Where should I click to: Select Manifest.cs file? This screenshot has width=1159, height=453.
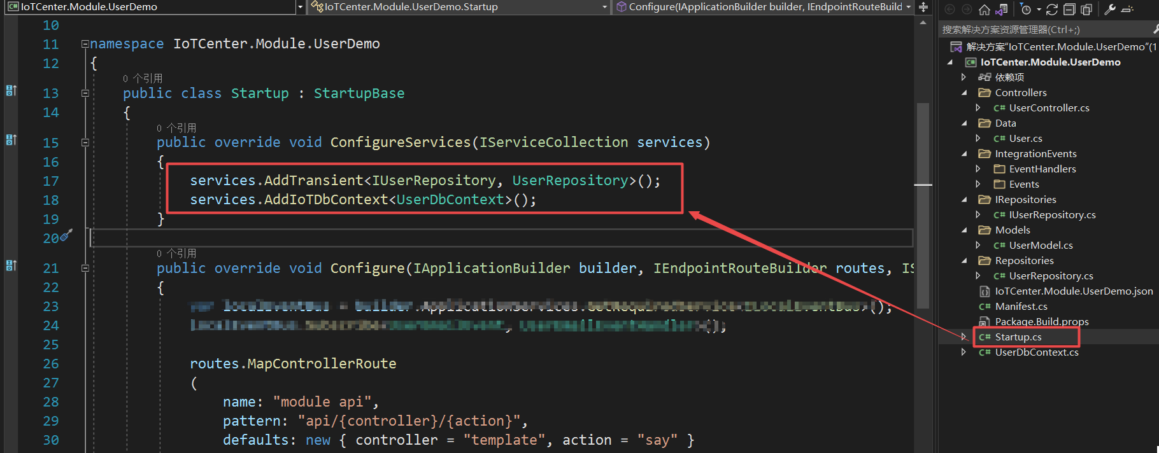[1021, 306]
